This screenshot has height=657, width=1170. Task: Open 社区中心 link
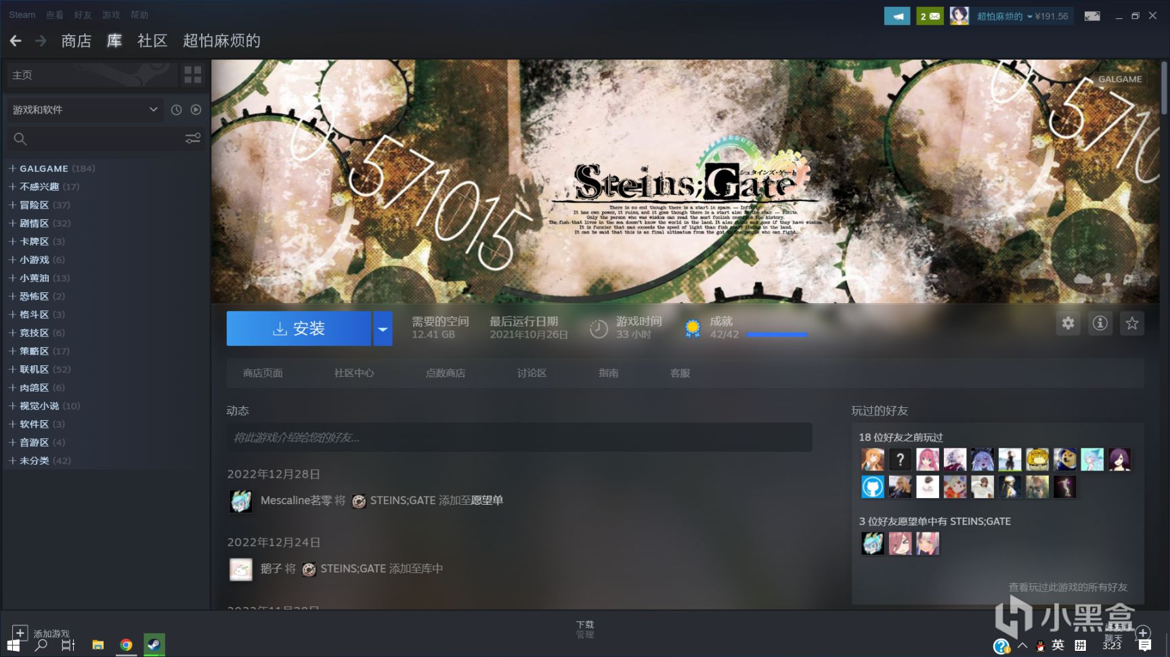[353, 373]
